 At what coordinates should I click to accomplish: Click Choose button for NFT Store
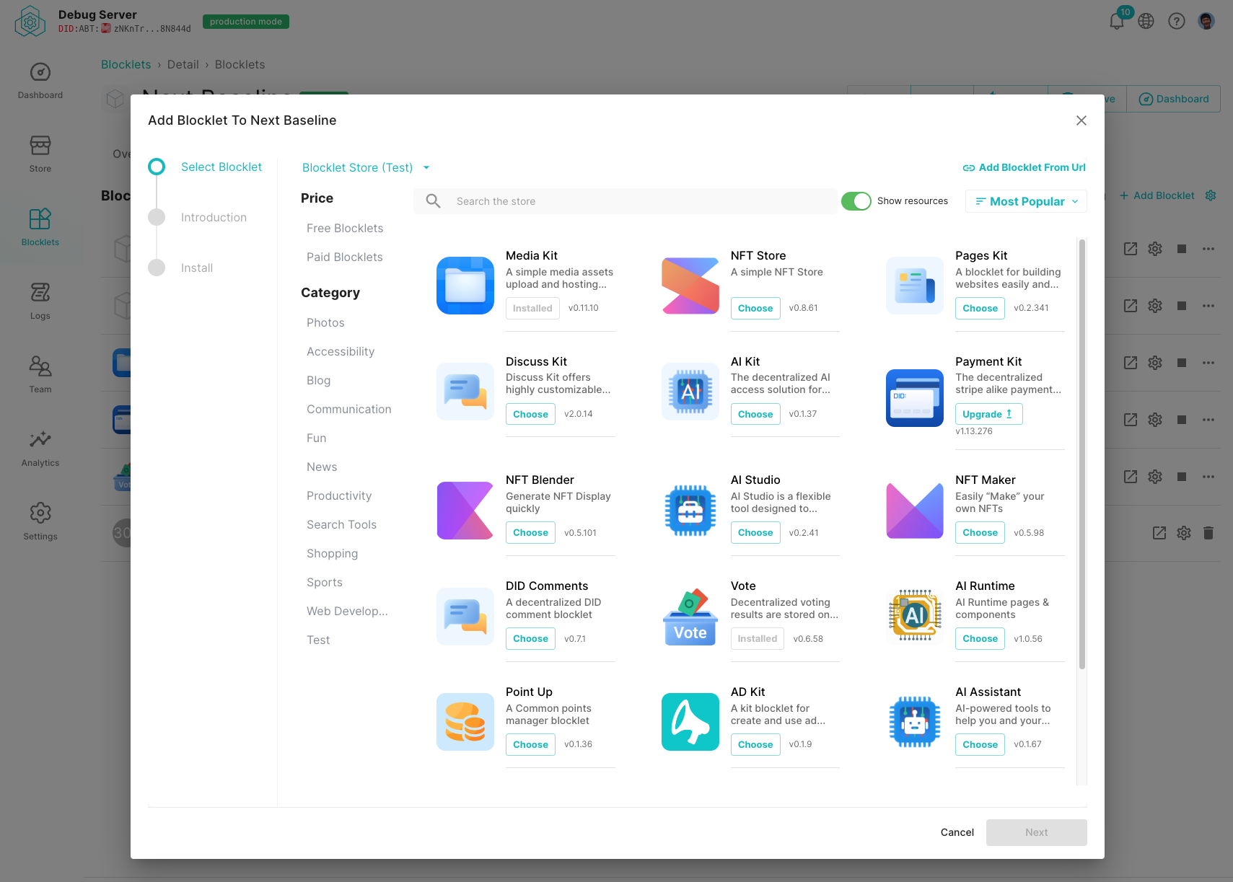tap(755, 308)
